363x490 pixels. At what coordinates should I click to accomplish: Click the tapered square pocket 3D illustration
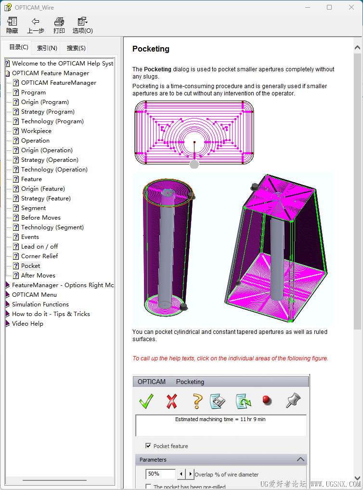pos(276,248)
